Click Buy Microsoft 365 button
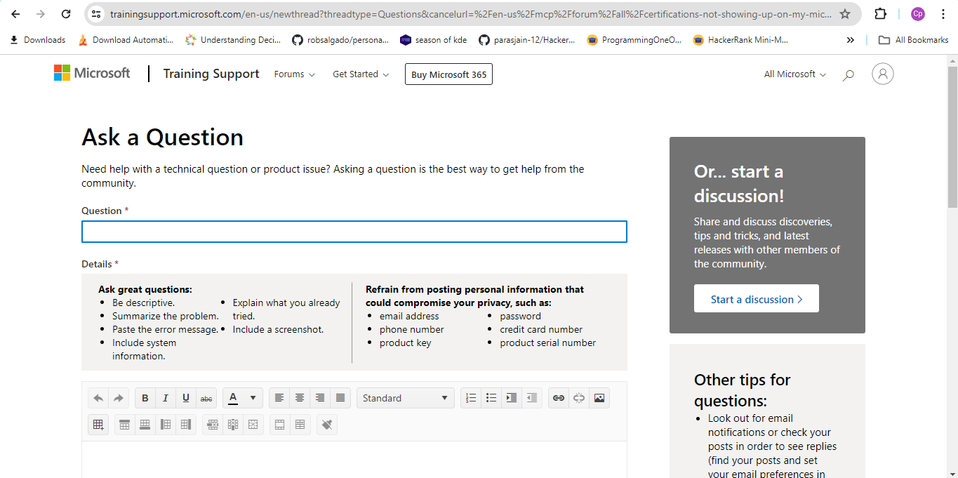This screenshot has height=478, width=958. click(448, 74)
